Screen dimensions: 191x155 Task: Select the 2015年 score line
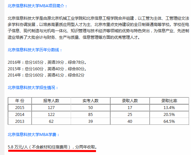pyautogui.click(x=47, y=69)
